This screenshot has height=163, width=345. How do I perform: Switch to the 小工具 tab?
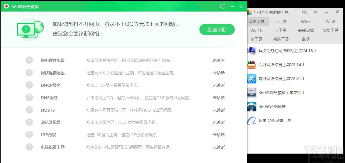[281, 22]
